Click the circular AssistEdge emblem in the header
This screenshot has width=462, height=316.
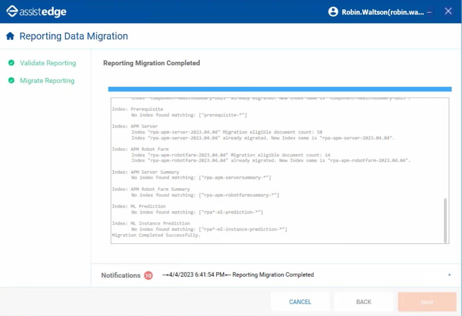[x=12, y=11]
